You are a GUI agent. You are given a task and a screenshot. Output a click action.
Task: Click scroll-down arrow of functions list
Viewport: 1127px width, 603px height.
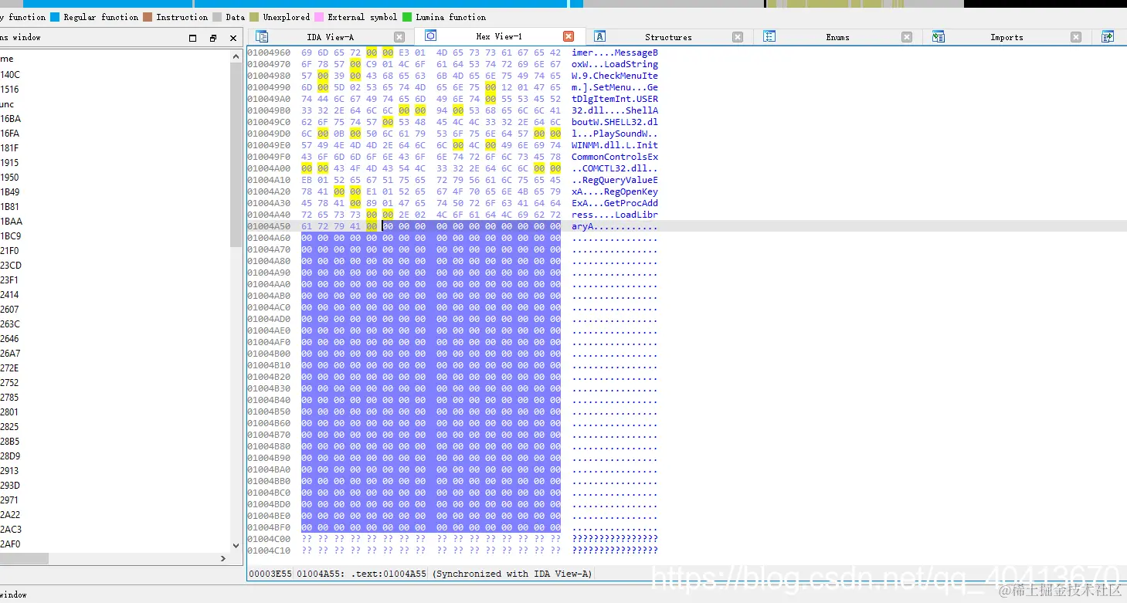click(236, 547)
